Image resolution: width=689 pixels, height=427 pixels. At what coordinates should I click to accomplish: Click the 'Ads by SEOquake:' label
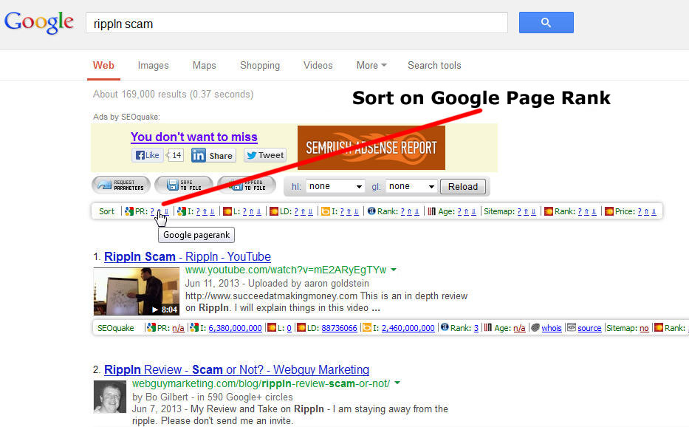click(126, 117)
